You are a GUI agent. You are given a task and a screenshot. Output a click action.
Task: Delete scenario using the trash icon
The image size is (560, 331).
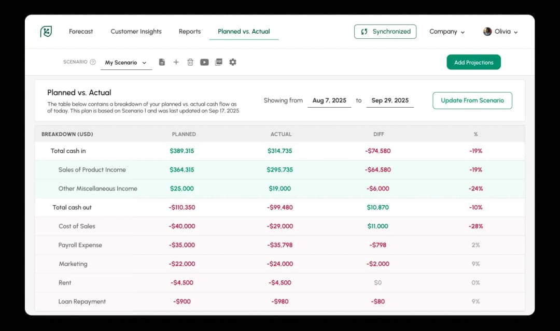coord(190,62)
